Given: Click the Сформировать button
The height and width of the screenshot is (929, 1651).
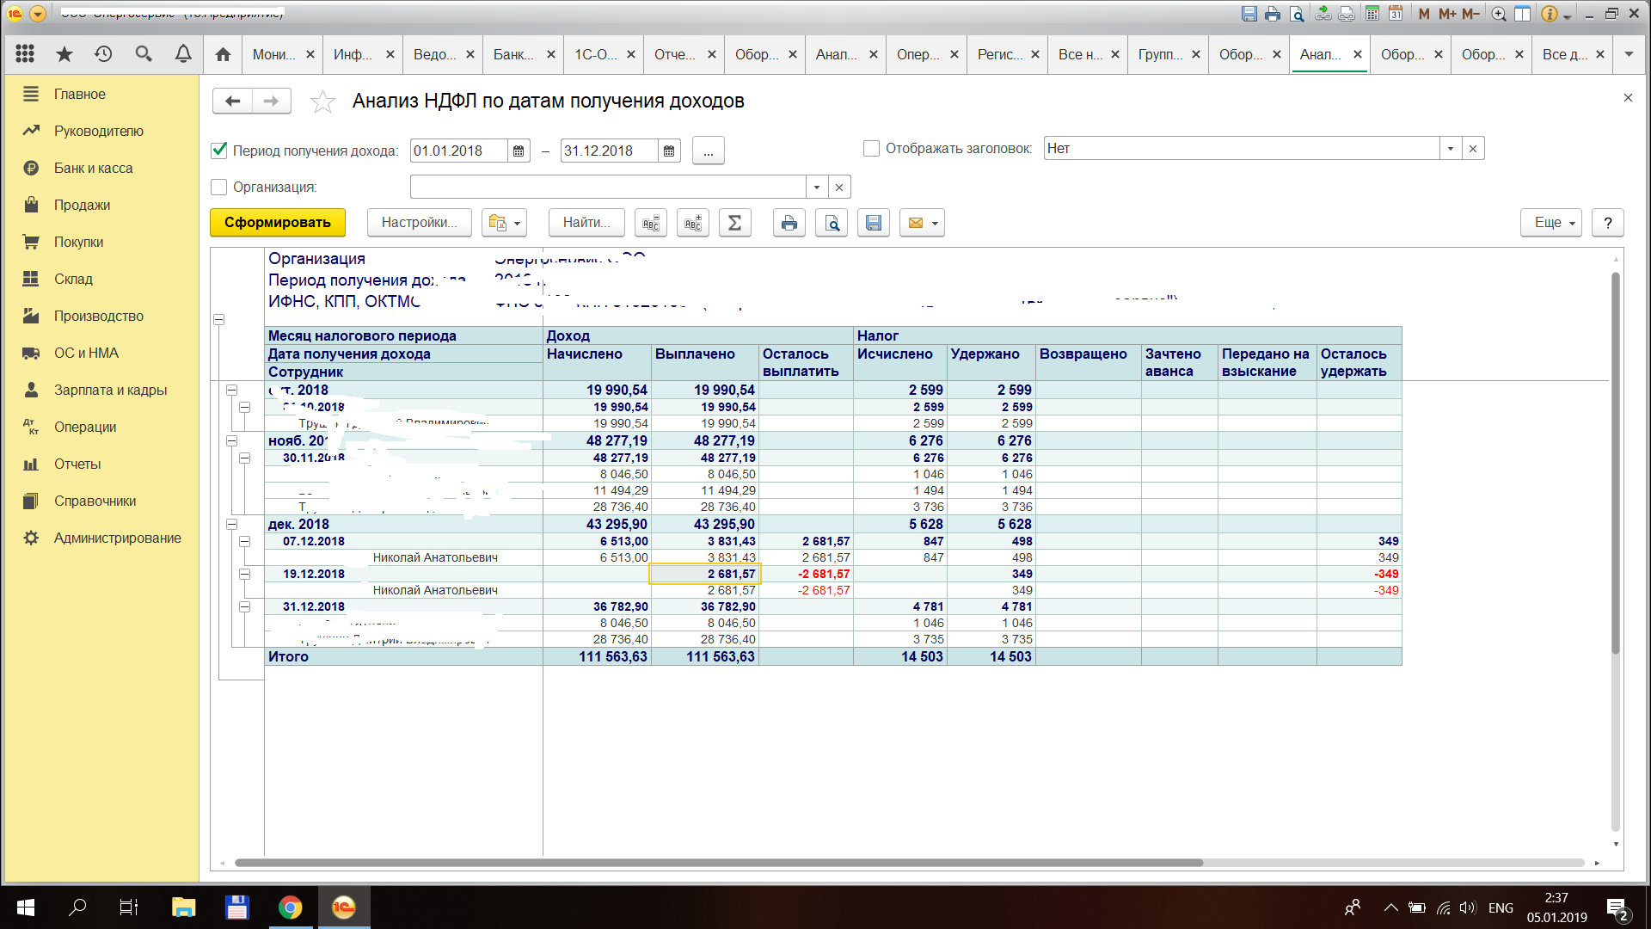Looking at the screenshot, I should tap(277, 223).
